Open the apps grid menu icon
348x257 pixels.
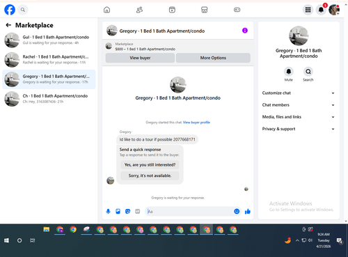308,10
